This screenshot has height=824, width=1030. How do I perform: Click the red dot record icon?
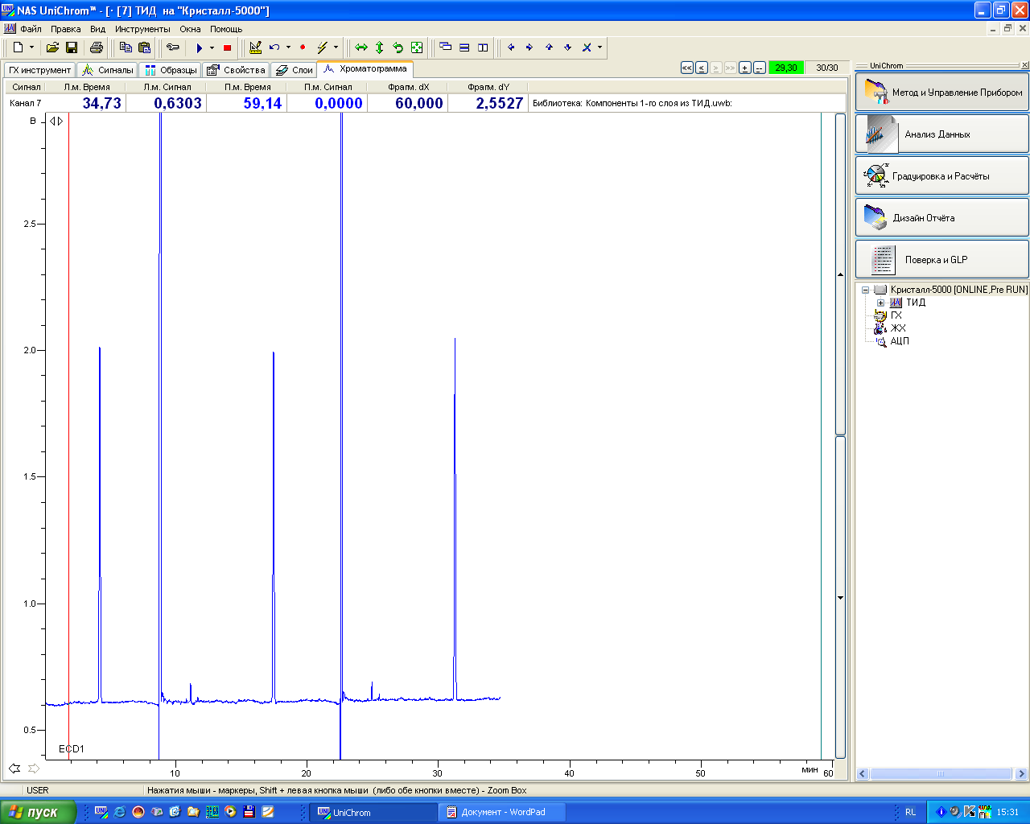pos(303,47)
